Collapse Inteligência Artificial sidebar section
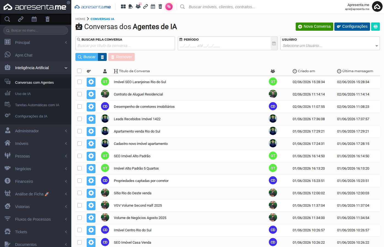The image size is (384, 247). click(x=36, y=68)
